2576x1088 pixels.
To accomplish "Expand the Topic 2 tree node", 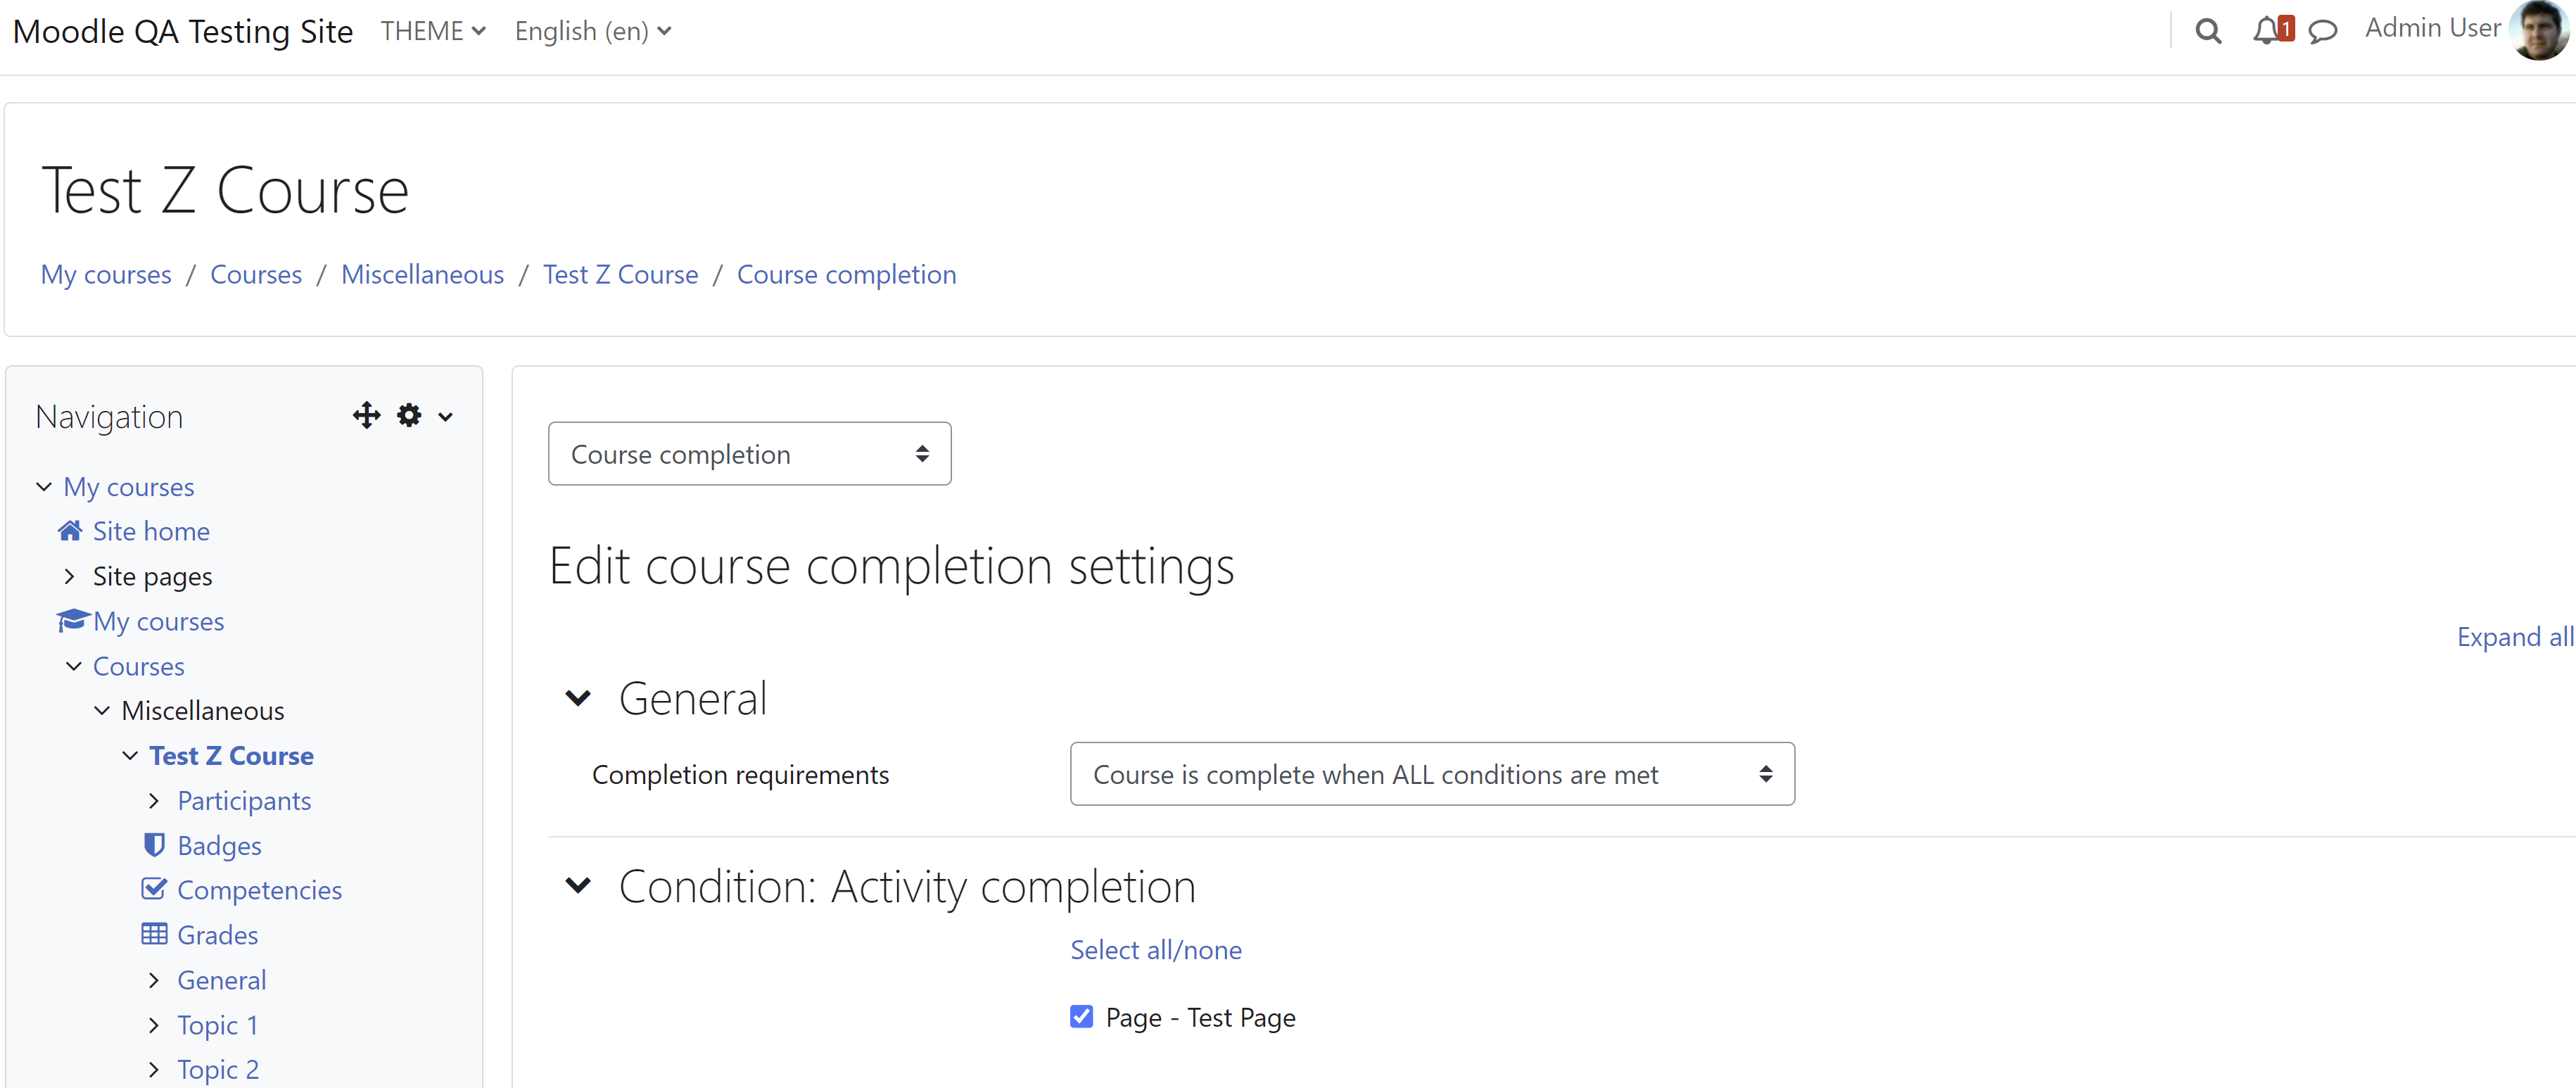I will [x=154, y=1069].
